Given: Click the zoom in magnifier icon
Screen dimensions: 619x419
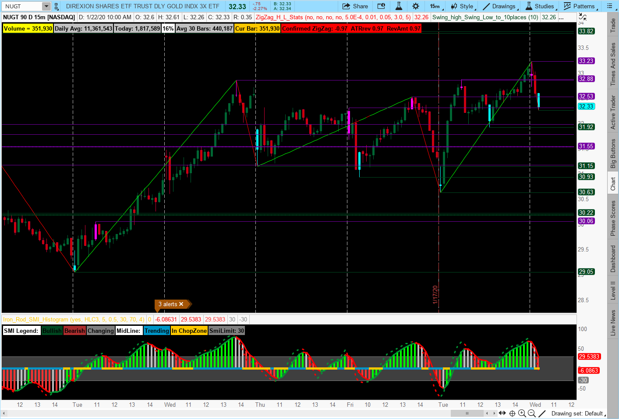Looking at the screenshot, I should click(x=521, y=413).
